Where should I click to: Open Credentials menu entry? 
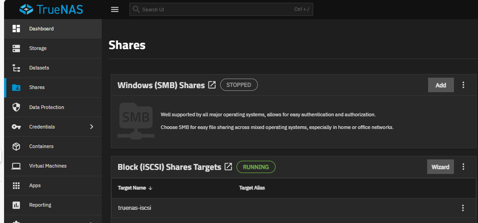(53, 127)
